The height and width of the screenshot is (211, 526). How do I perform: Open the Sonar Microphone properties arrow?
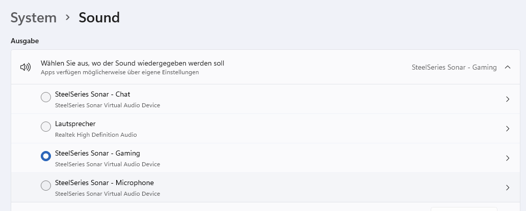507,188
